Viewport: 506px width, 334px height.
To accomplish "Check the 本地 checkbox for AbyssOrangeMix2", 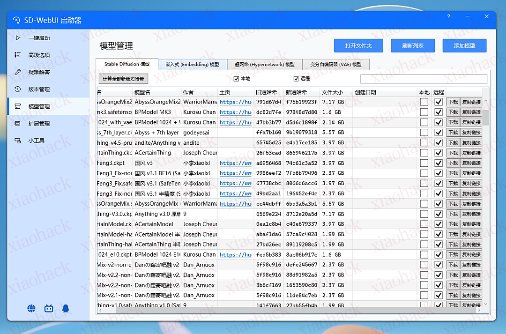I will click(x=424, y=102).
